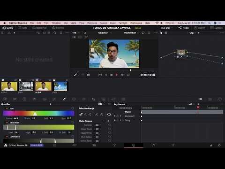The image size is (225, 169).
Task: Open the Keyframes All filter dropdown
Action: point(192,104)
